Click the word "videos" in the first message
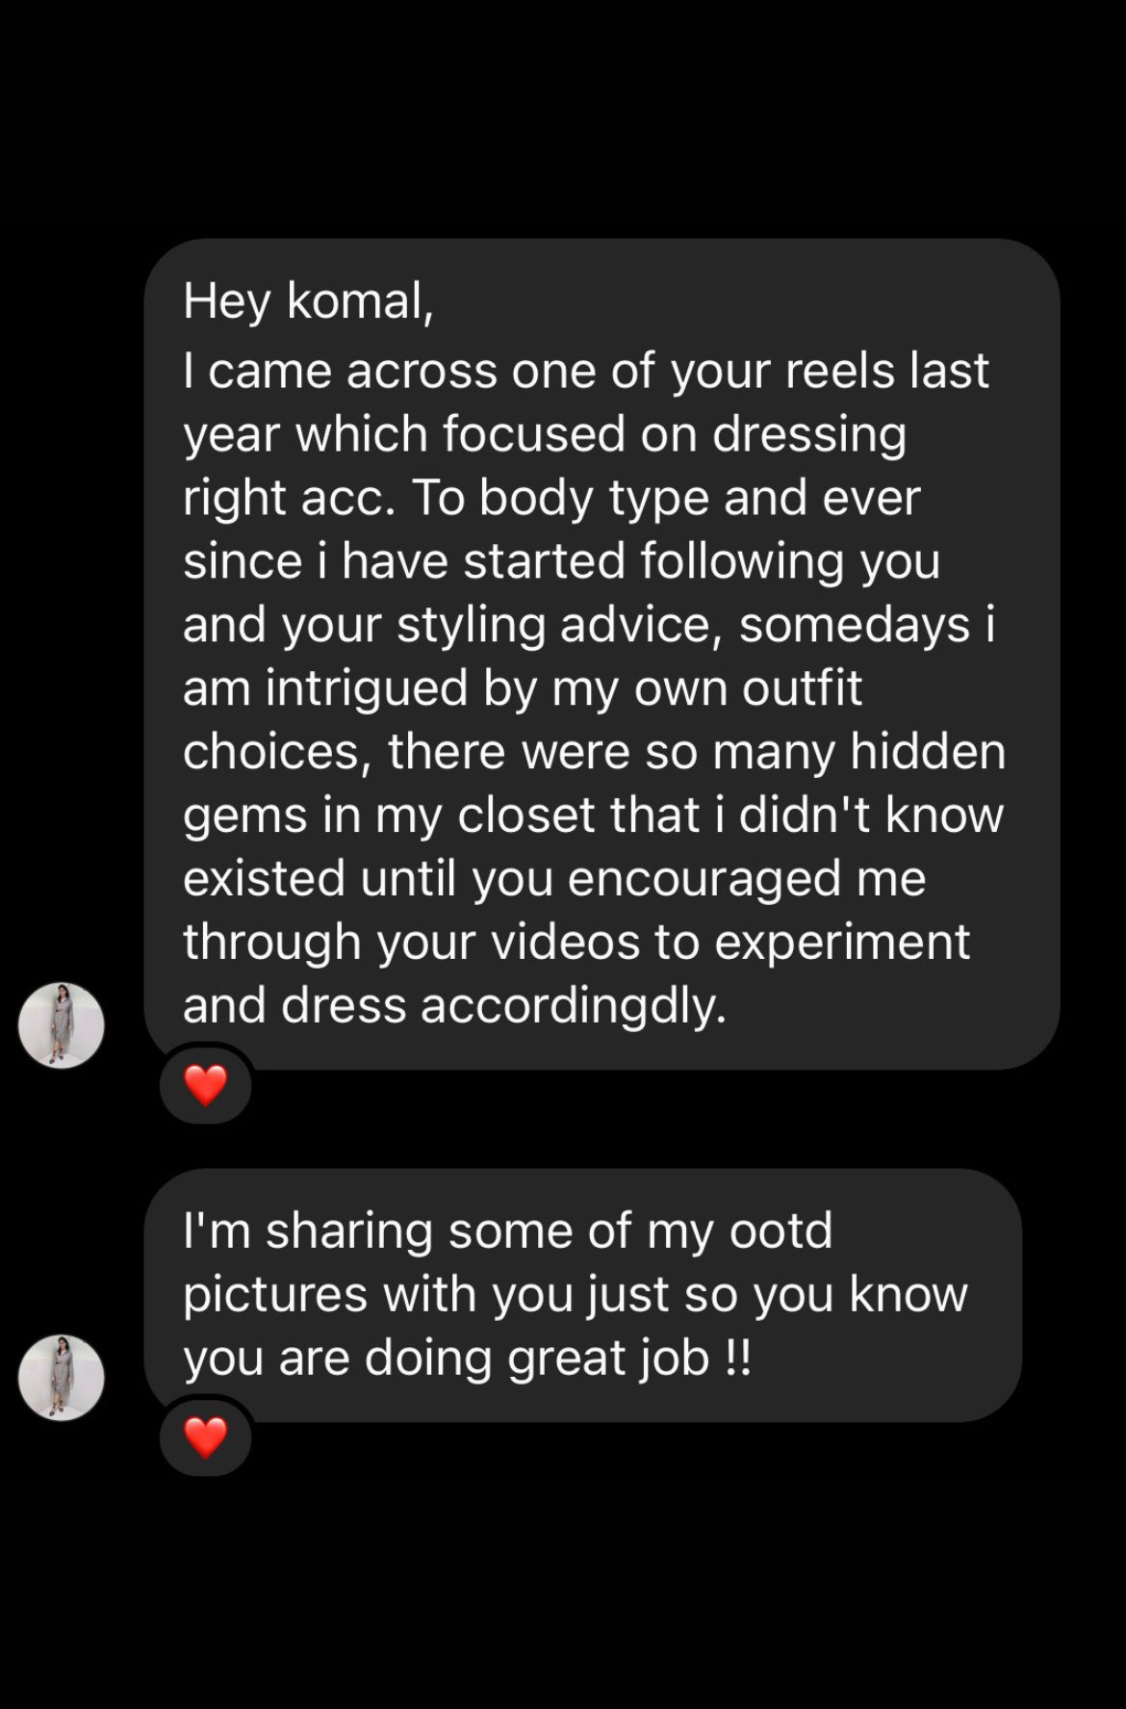 566,942
